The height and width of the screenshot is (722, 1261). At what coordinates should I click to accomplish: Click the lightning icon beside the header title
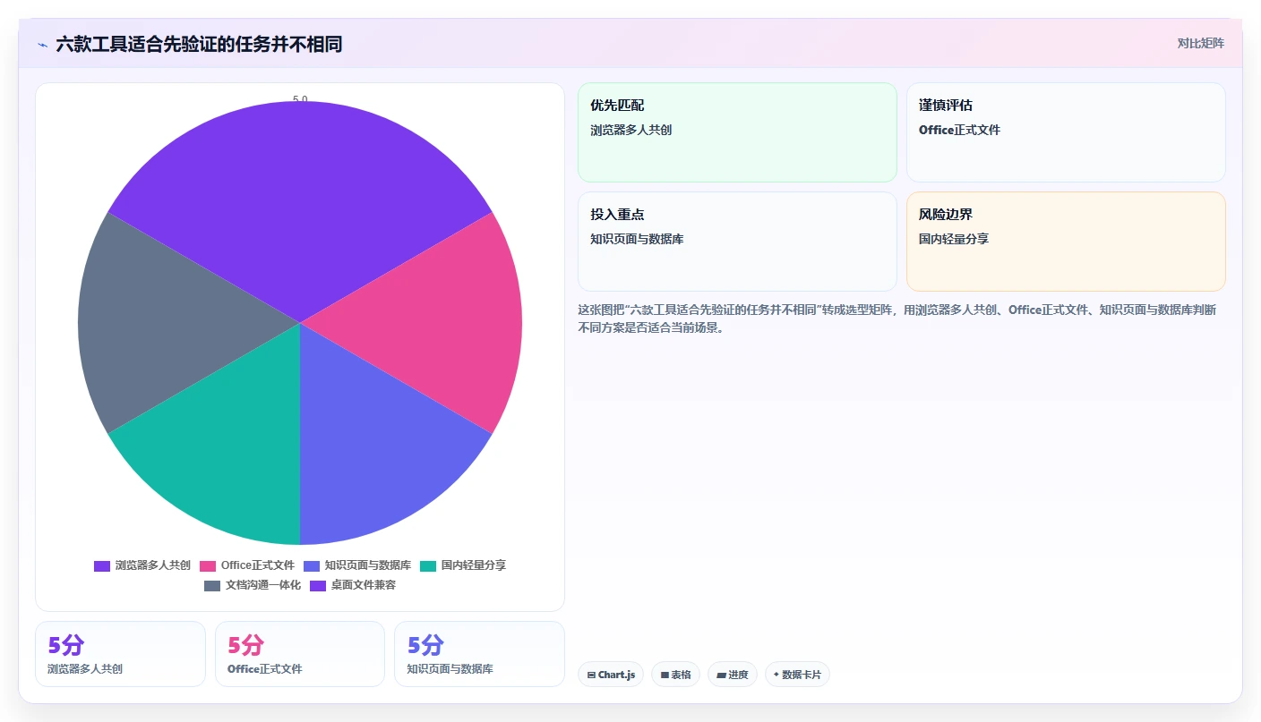pos(42,45)
